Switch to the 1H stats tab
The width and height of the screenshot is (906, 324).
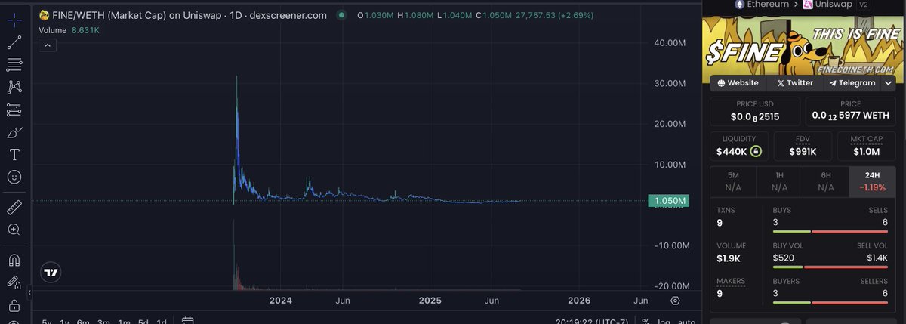click(780, 181)
